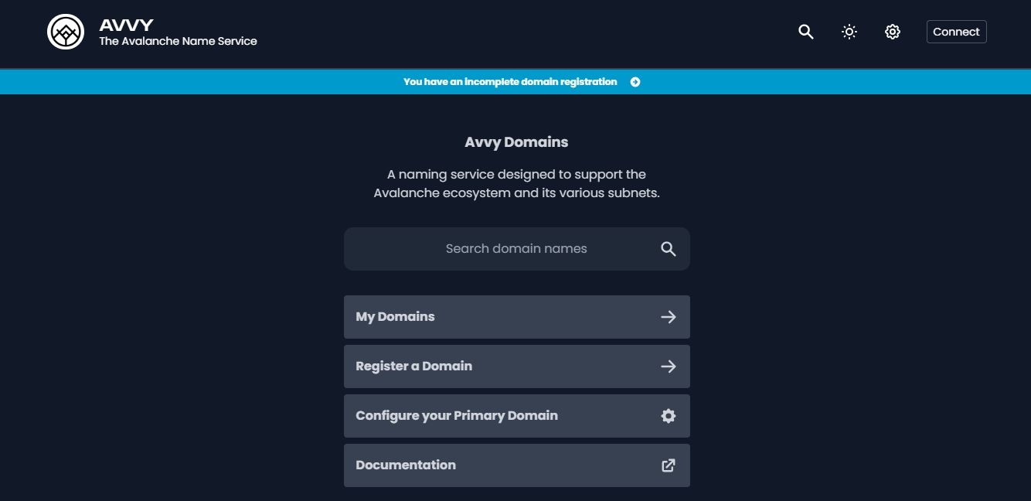The height and width of the screenshot is (501, 1031).
Task: Click the arrow next to My Domains
Action: (x=669, y=317)
